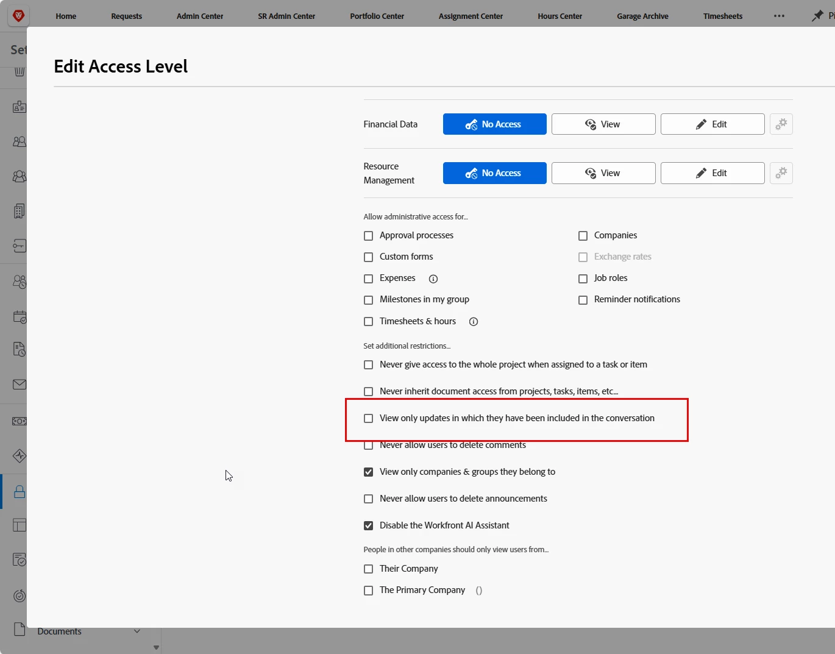Set Resource Management to View

coord(603,173)
